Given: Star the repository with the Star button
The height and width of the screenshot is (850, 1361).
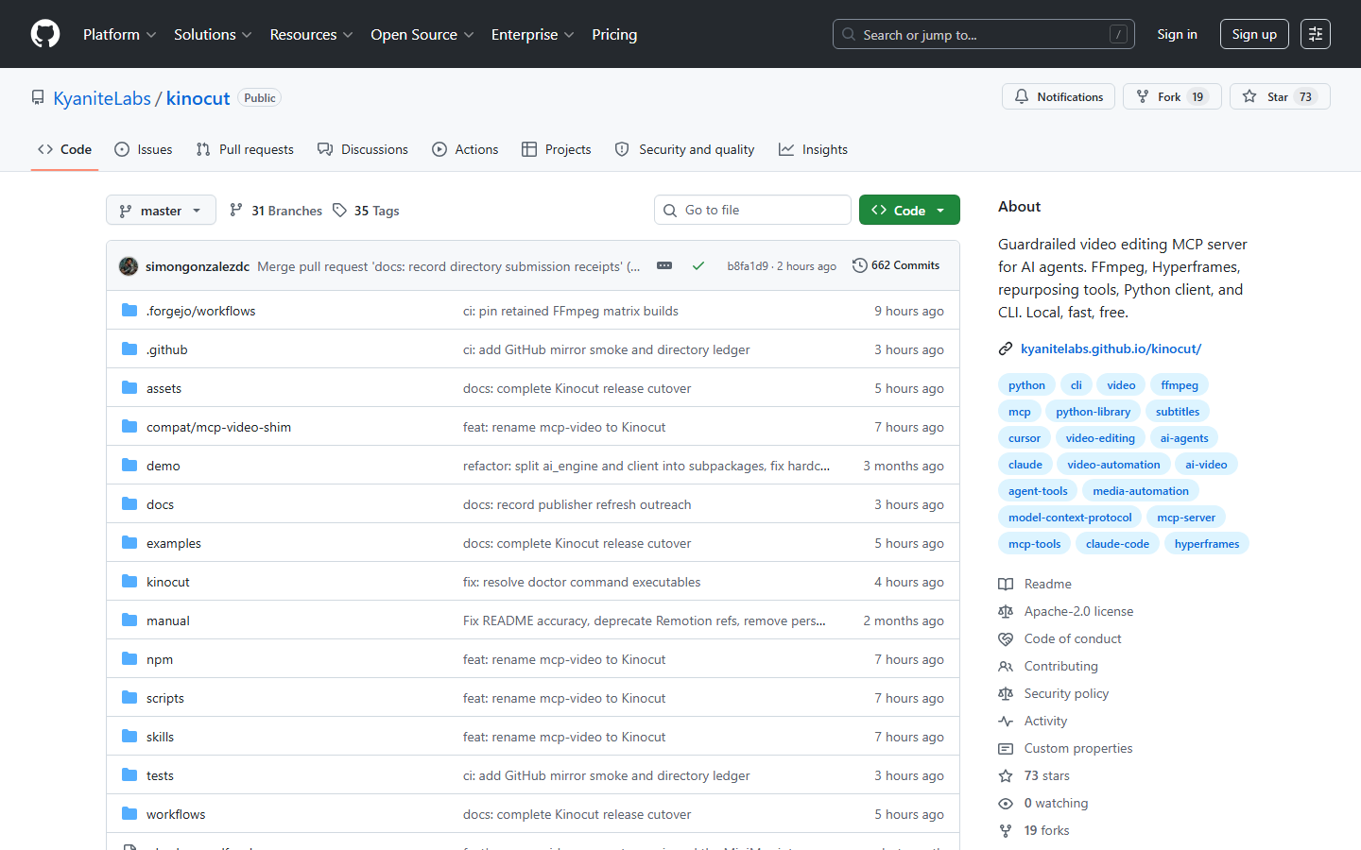Looking at the screenshot, I should (x=1280, y=96).
